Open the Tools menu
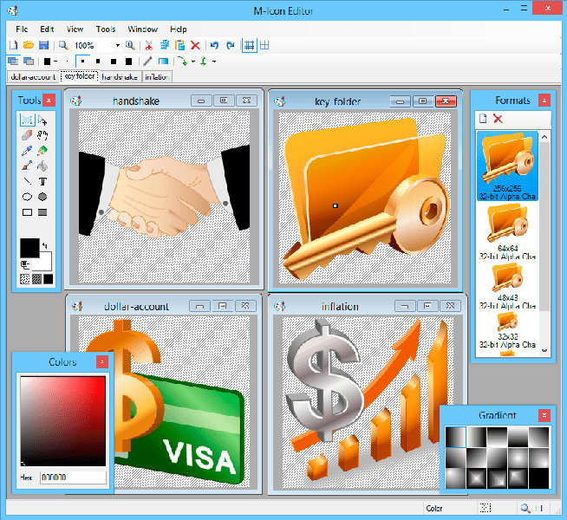The width and height of the screenshot is (567, 520). click(x=106, y=29)
